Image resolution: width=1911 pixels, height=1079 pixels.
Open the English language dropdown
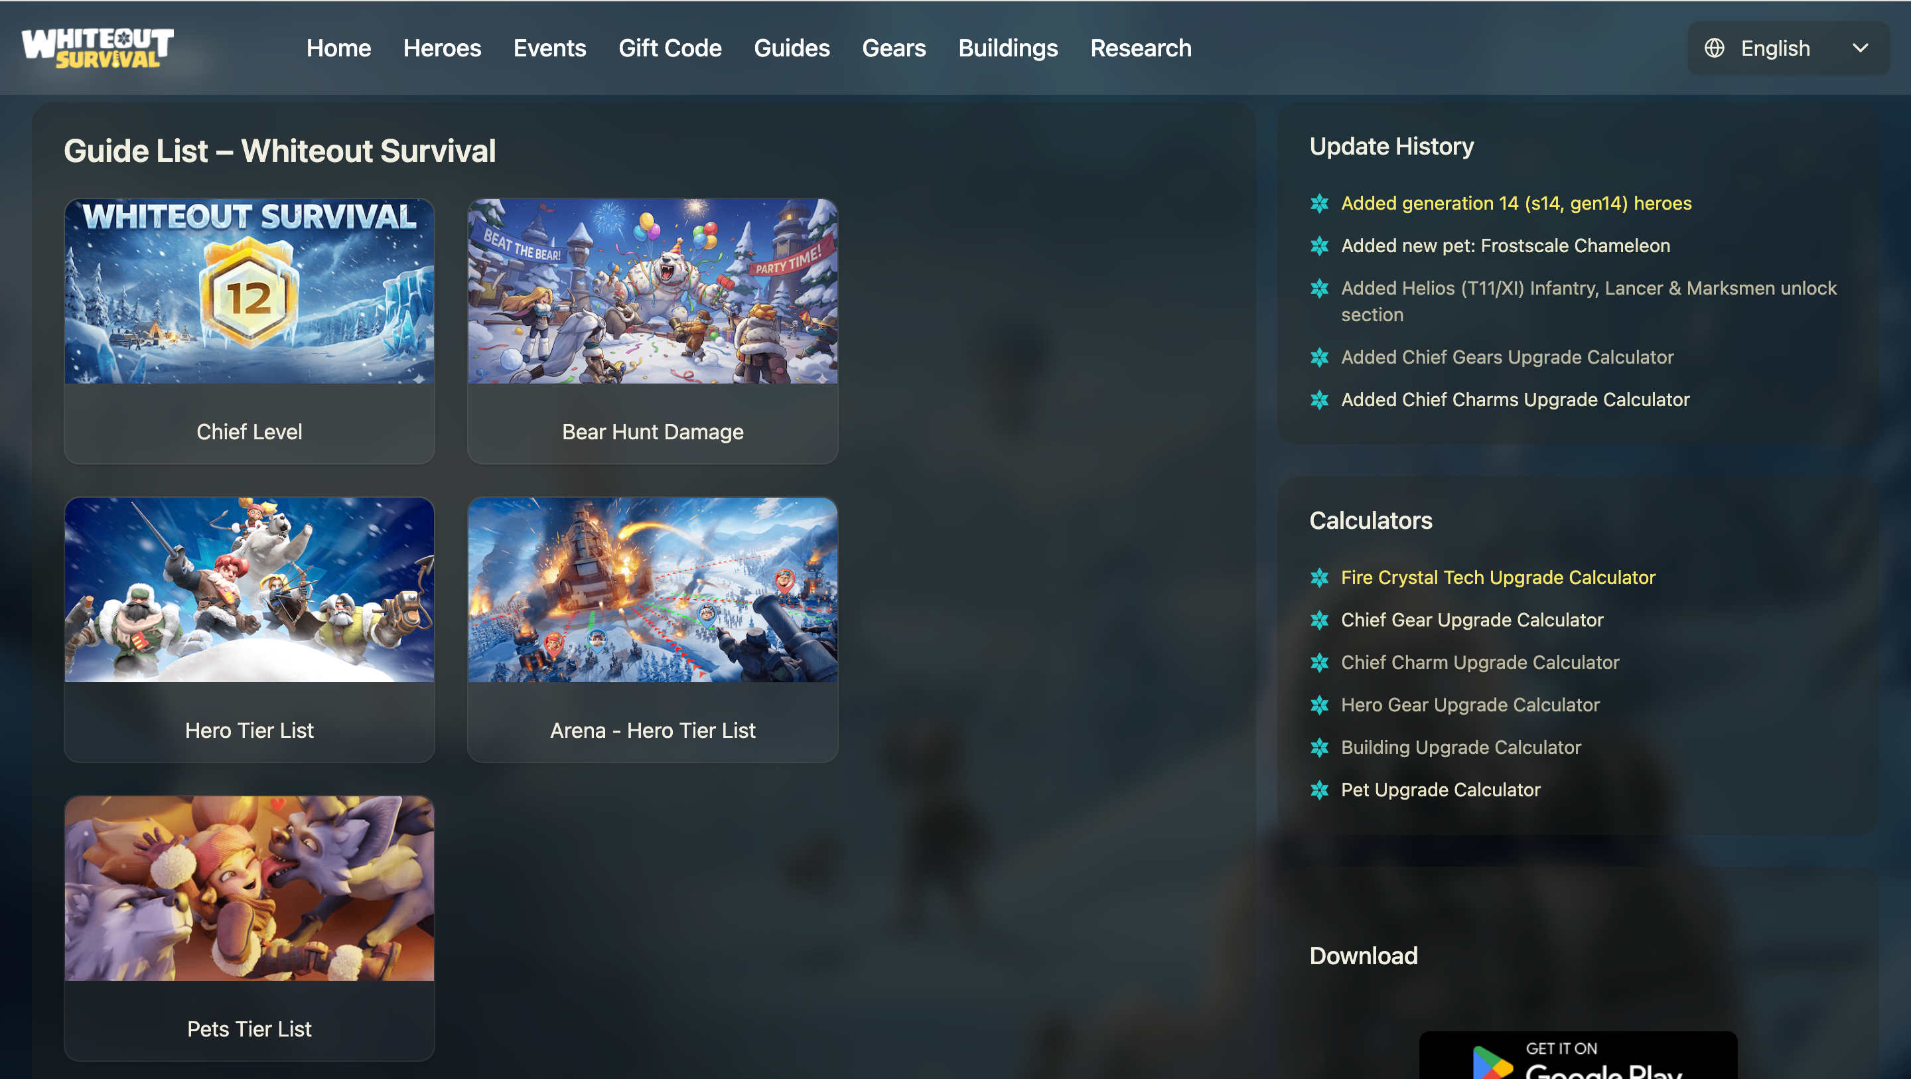1775,48
